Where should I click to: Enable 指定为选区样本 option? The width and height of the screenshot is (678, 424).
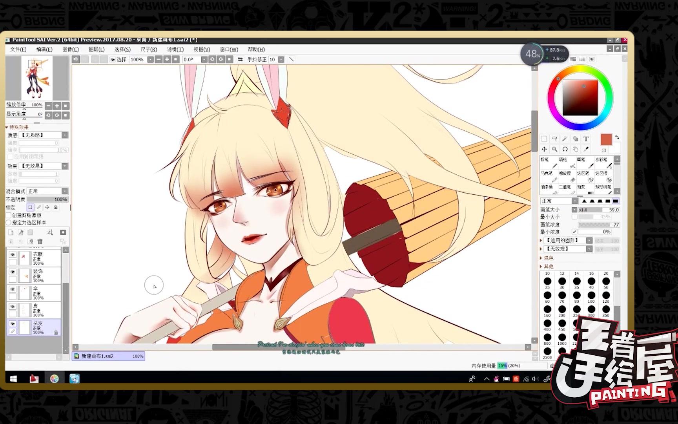(x=9, y=222)
